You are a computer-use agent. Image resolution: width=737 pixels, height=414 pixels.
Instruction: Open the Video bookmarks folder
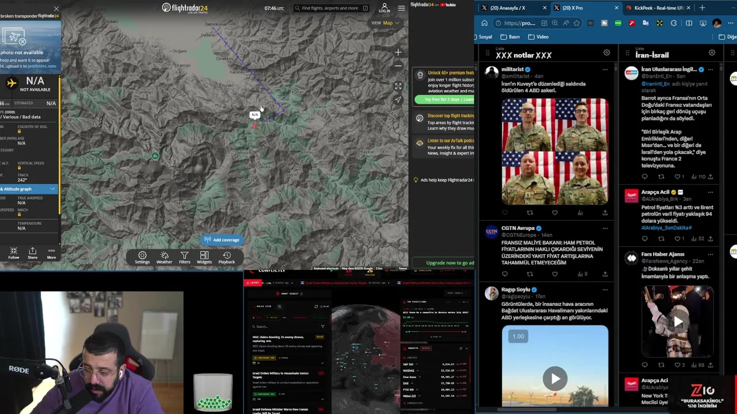click(539, 37)
